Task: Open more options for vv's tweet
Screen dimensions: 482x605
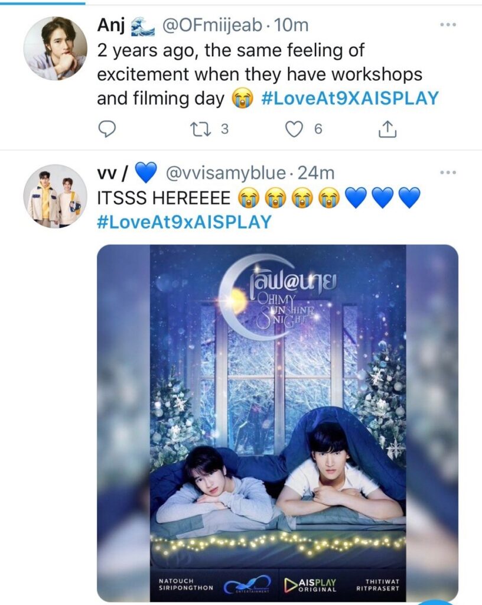Action: point(448,173)
